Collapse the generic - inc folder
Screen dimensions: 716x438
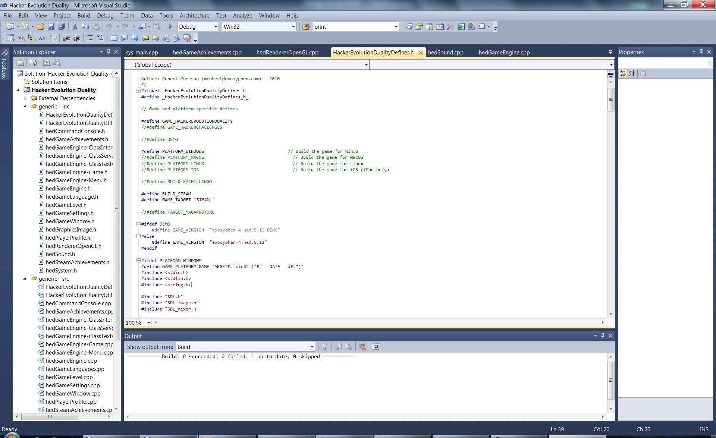click(25, 107)
